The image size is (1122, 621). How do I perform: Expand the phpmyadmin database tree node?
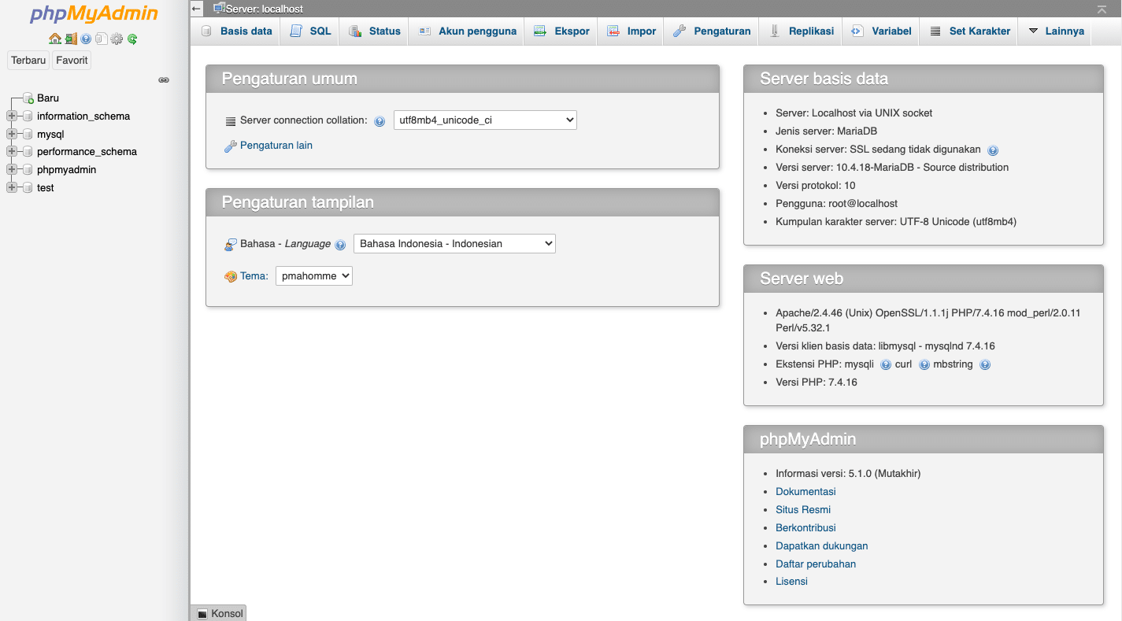tap(11, 170)
